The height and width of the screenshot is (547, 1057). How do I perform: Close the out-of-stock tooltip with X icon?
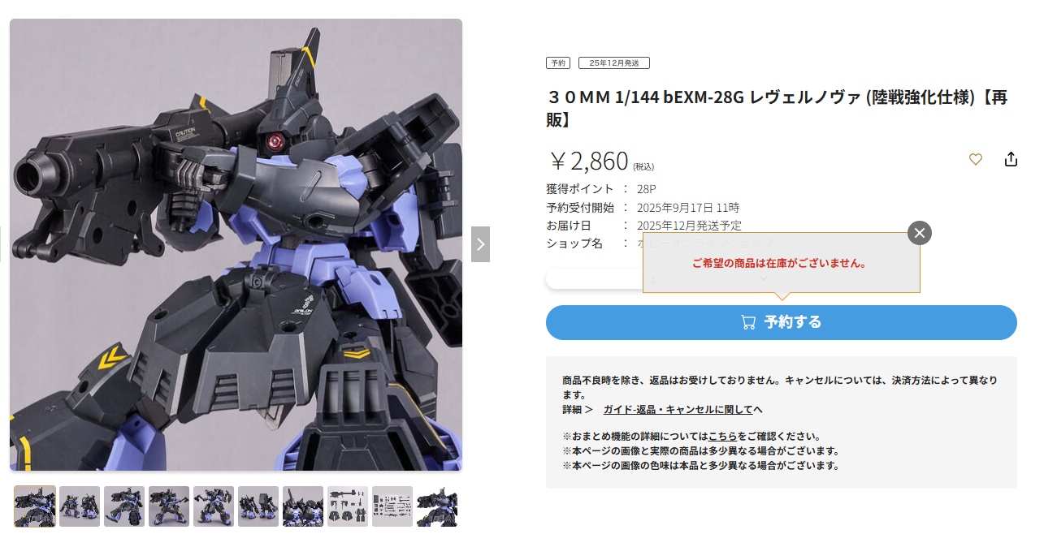[920, 233]
